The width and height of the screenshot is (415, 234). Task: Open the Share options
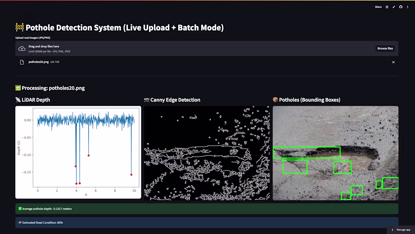(x=378, y=7)
